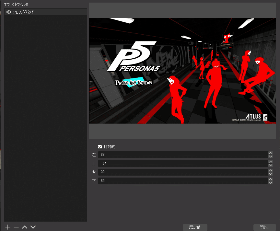This screenshot has height=231, width=280.
Task: Increase the 下 value with up stepper
Action: tap(271, 179)
